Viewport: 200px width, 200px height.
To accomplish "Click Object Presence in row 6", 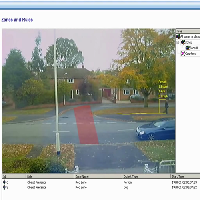I will pos(37,182).
